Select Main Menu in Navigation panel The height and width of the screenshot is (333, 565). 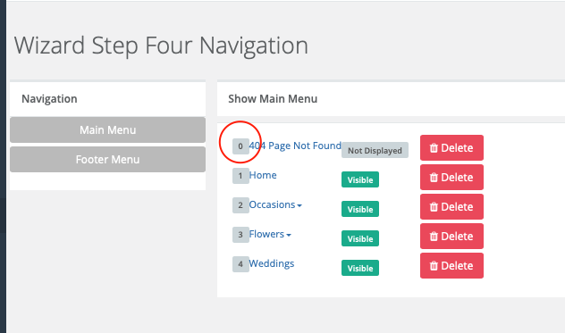[x=108, y=129]
